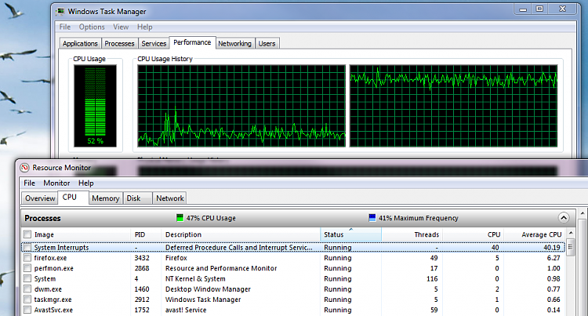The image size is (588, 316).
Task: Select the perfmon.exe process name
Action: (x=53, y=268)
